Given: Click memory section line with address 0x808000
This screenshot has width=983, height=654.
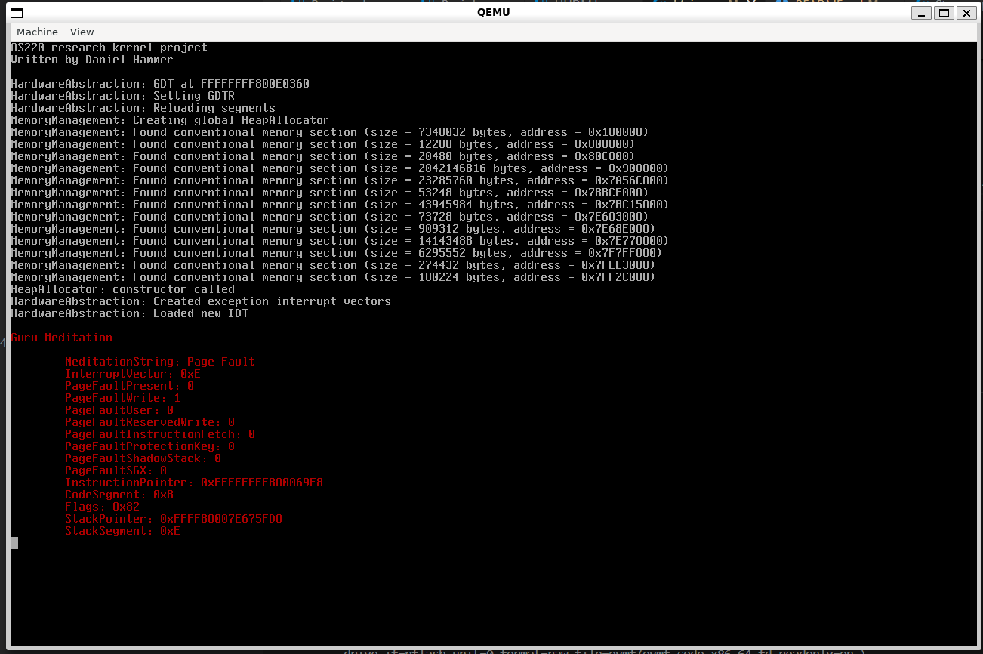Looking at the screenshot, I should click(322, 144).
